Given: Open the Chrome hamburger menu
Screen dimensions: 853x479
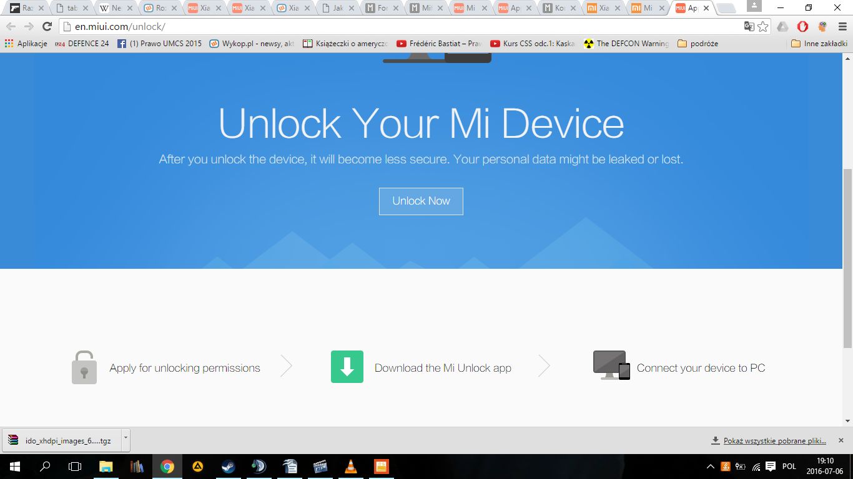Looking at the screenshot, I should pyautogui.click(x=842, y=27).
